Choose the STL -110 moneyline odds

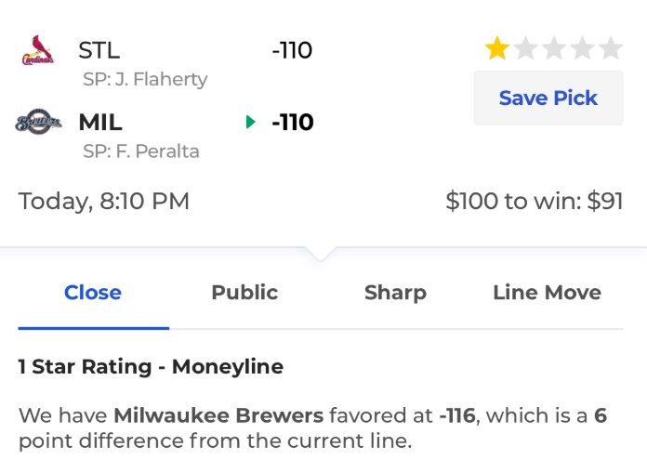click(292, 50)
